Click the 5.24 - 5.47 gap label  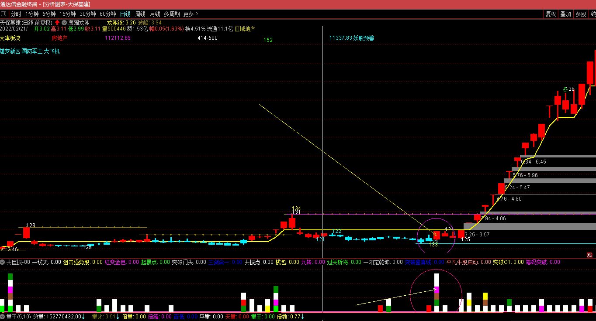point(517,188)
